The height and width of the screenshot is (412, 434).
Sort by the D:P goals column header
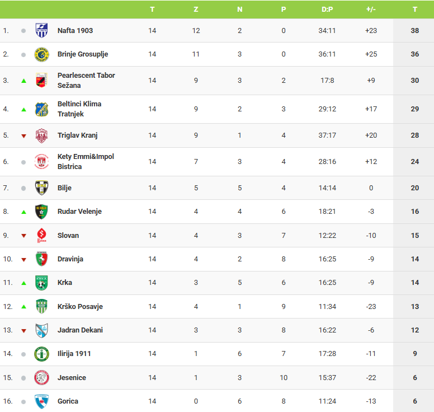pos(327,10)
